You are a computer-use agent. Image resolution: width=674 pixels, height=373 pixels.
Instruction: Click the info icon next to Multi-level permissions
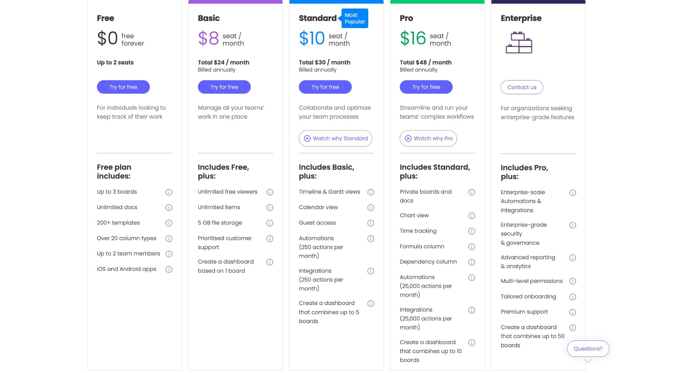[573, 281]
